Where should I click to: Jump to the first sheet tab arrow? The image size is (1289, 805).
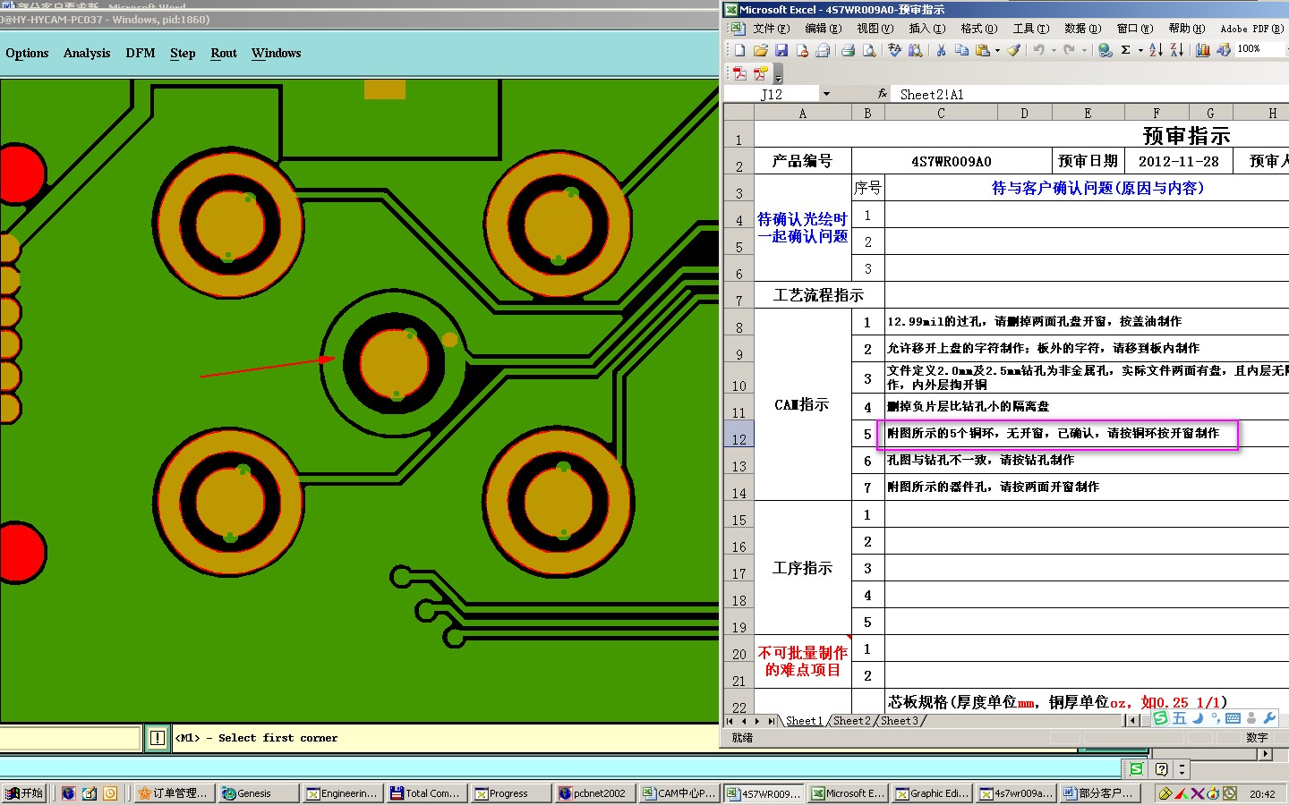[x=730, y=721]
